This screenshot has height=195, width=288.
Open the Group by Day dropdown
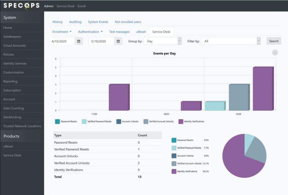(163, 41)
